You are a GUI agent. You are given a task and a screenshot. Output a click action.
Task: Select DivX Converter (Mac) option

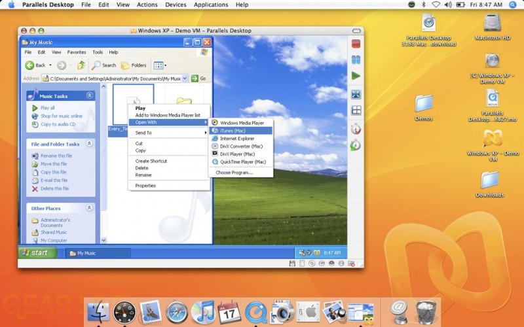[x=240, y=146]
